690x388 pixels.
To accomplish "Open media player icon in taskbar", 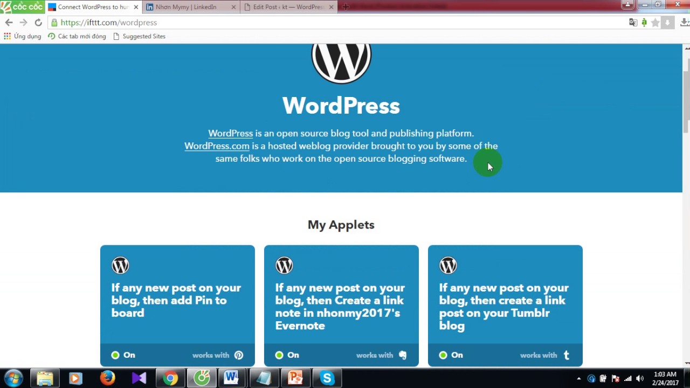I will pos(75,378).
